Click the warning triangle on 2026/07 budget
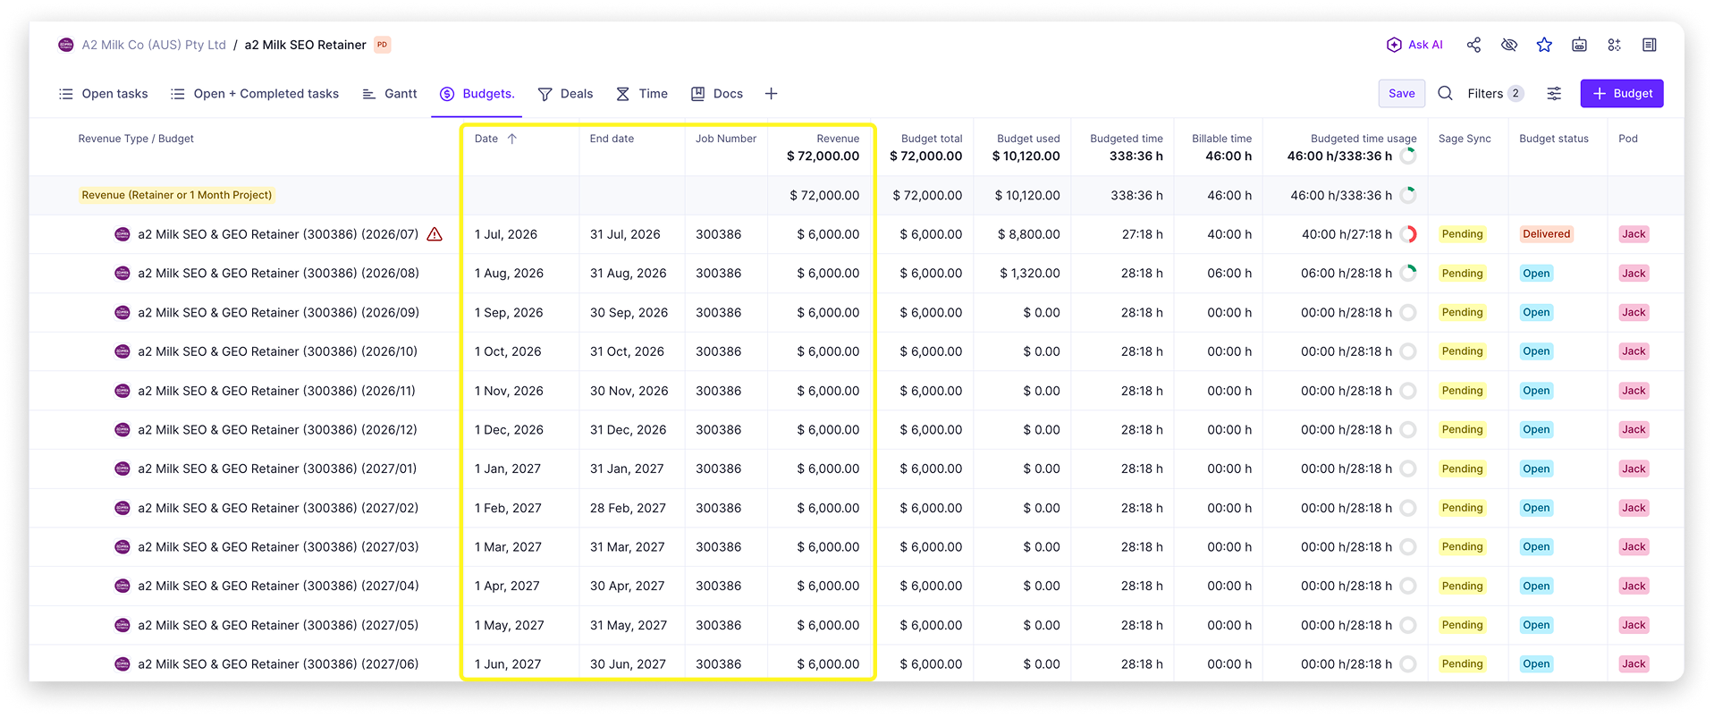 (435, 234)
